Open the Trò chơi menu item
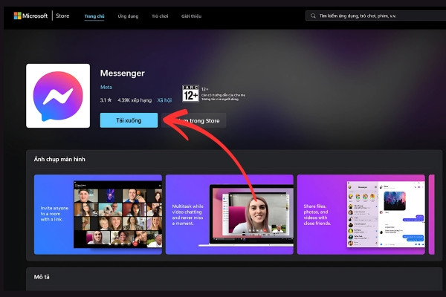 point(160,16)
